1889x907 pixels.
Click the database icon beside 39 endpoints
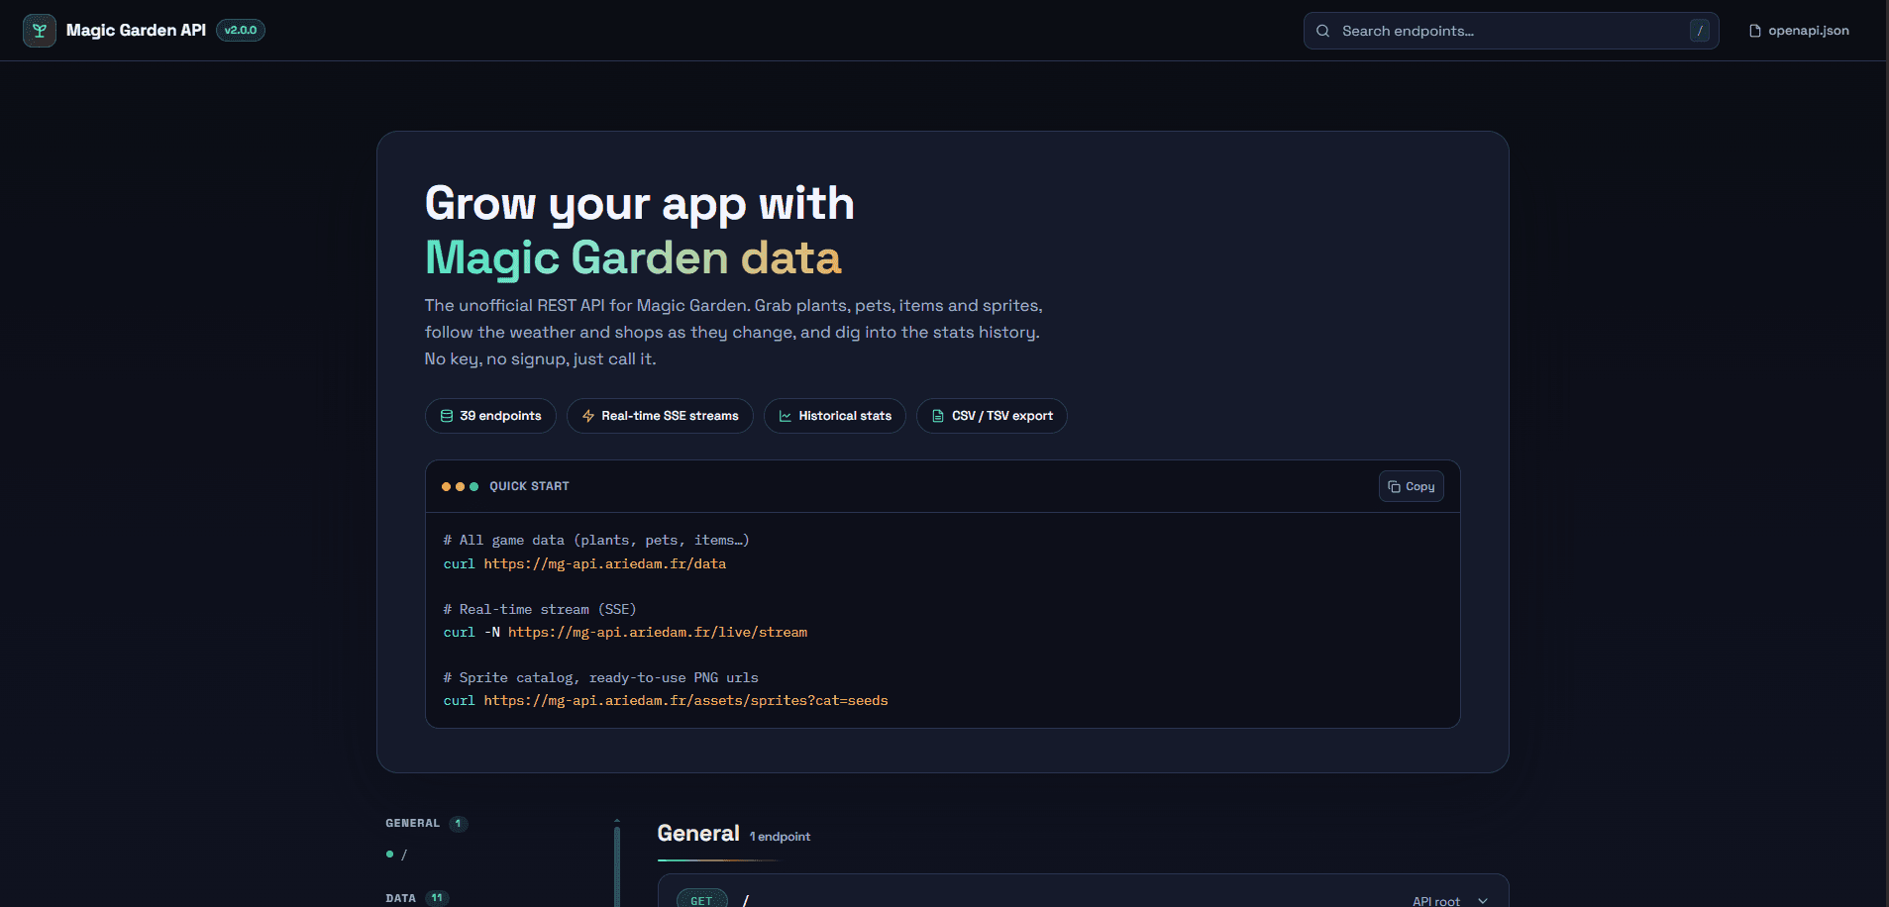(447, 416)
